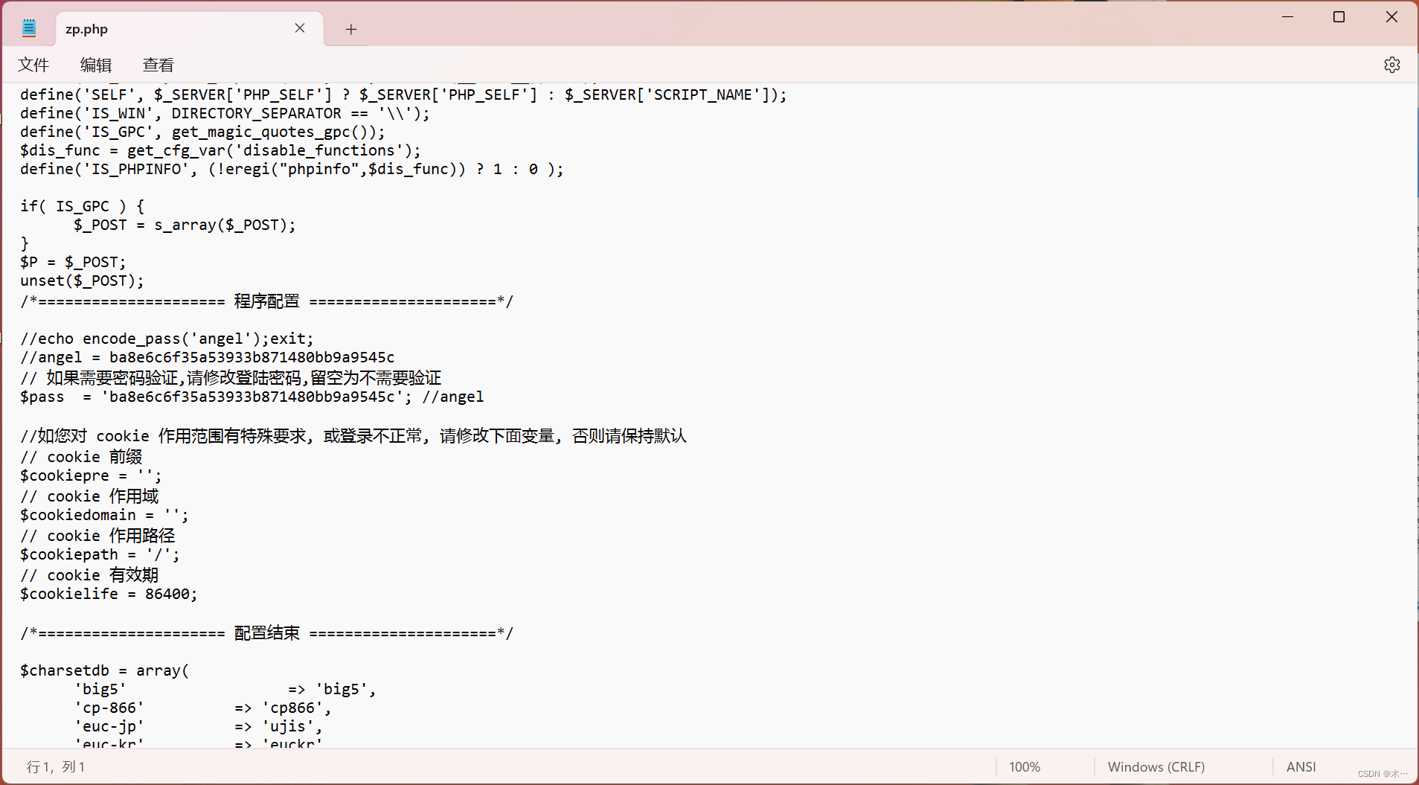Click the 'big5' array entry
Viewport: 1419px width, 785px height.
[x=225, y=689]
